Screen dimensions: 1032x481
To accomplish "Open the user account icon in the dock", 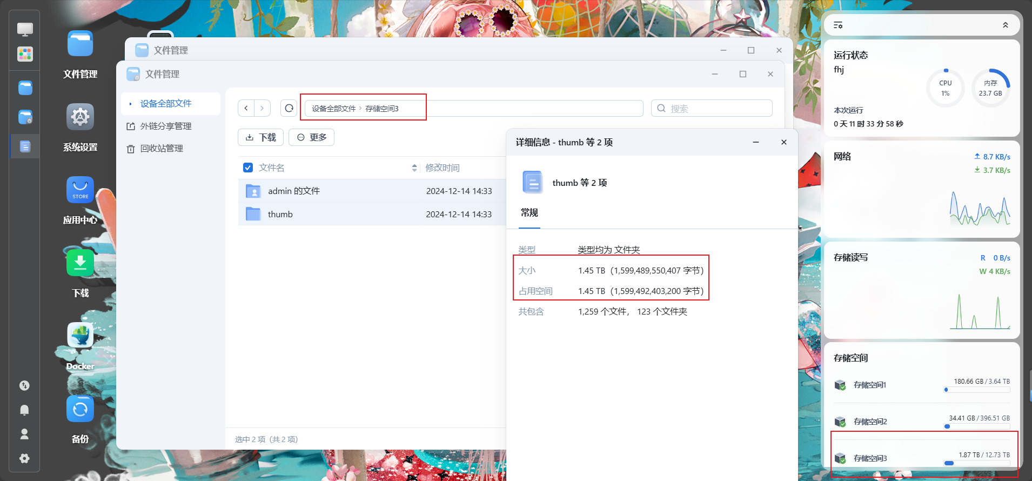I will (24, 434).
